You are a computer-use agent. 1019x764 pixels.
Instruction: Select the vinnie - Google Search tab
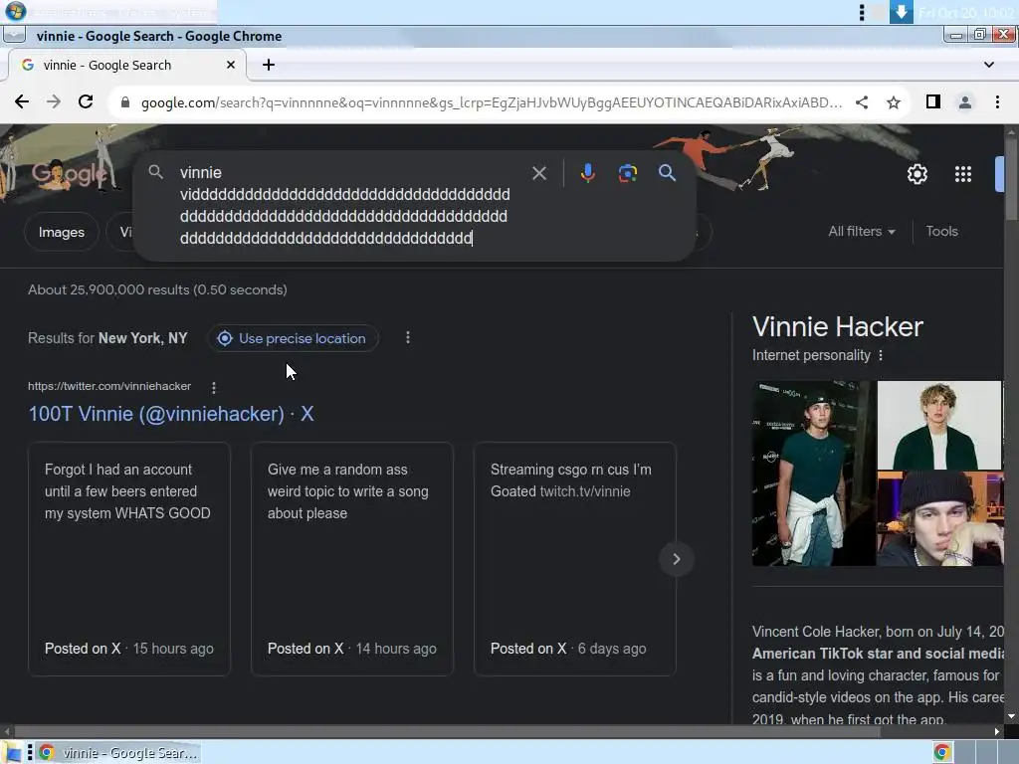126,65
